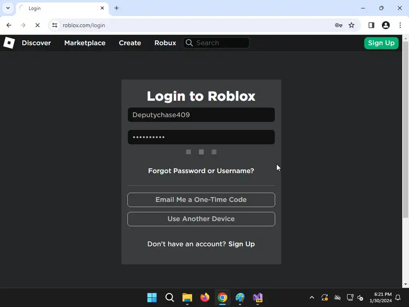The height and width of the screenshot is (307, 409).
Task: Open notifications bell icon
Action: coord(398,297)
